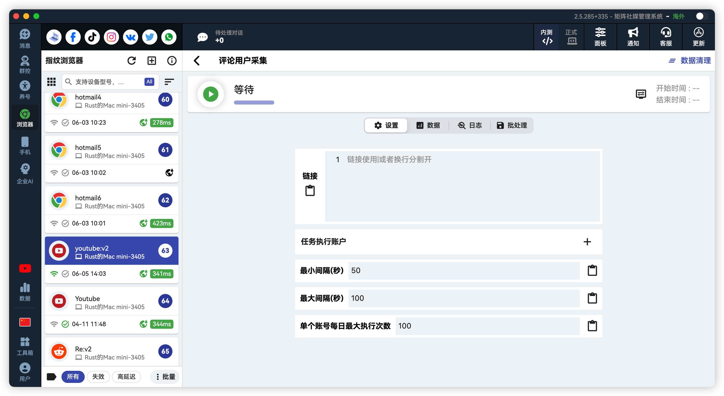Select the laptop device platform icon
724x396 pixels.
pyautogui.click(x=54, y=37)
